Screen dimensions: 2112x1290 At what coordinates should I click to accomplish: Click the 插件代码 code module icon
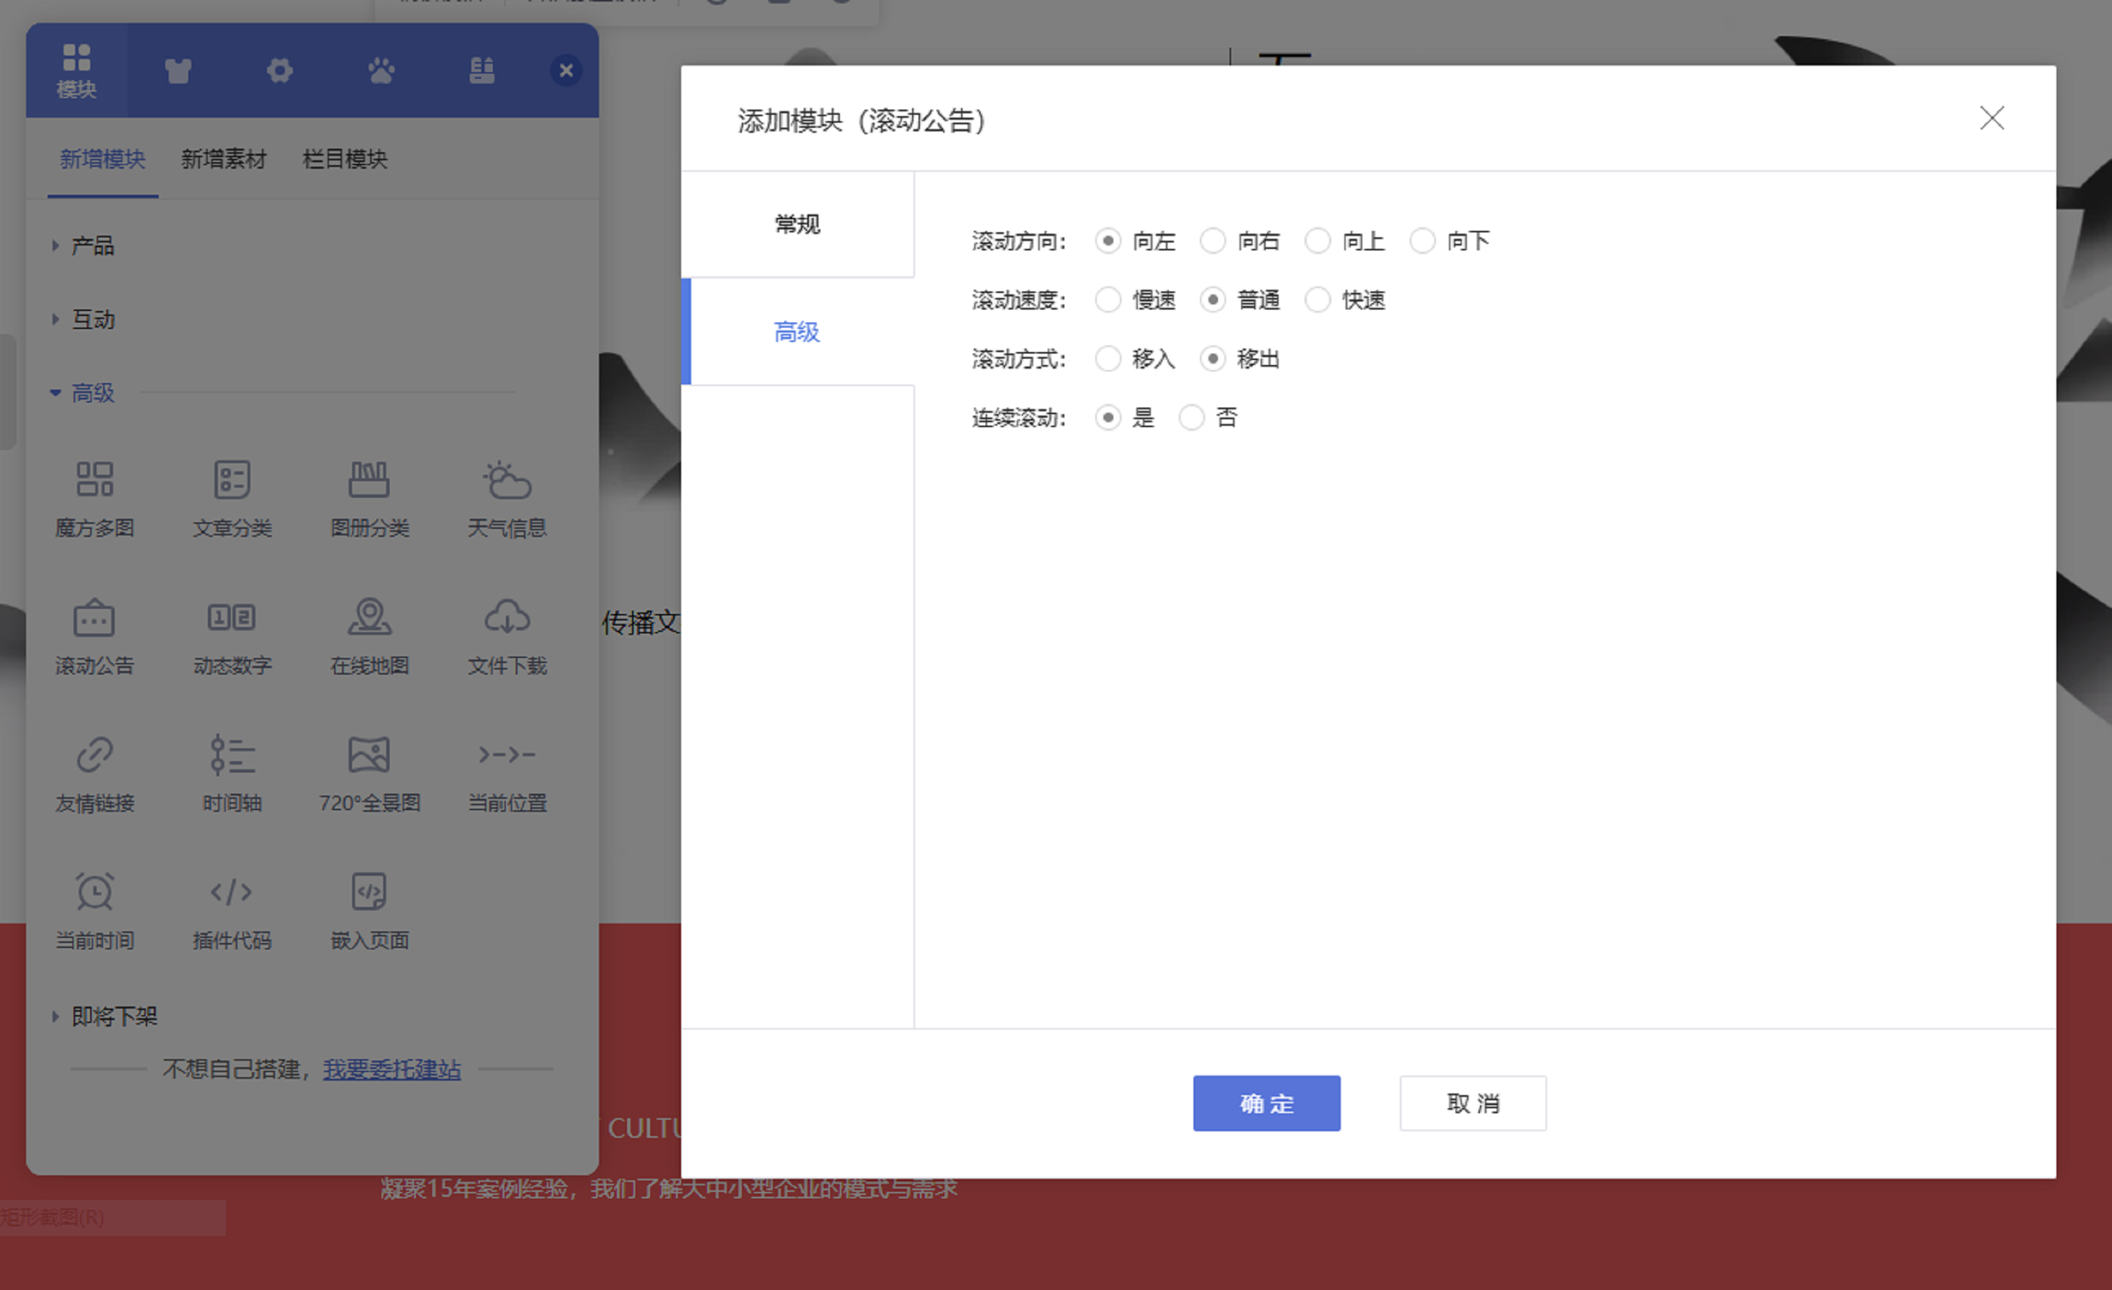(232, 893)
